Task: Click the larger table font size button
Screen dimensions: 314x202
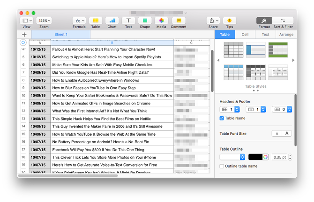Action: [287, 133]
